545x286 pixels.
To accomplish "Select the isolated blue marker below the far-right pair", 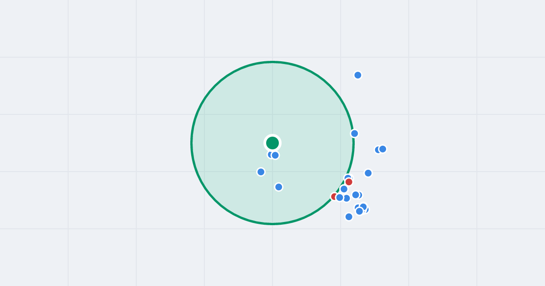I will coord(368,173).
